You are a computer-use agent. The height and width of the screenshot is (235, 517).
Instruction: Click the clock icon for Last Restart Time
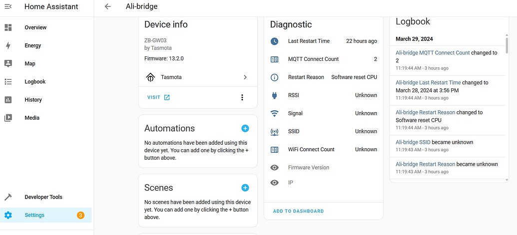click(x=274, y=41)
